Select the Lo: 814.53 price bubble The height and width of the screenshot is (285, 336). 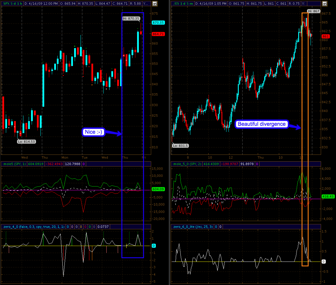point(26,142)
